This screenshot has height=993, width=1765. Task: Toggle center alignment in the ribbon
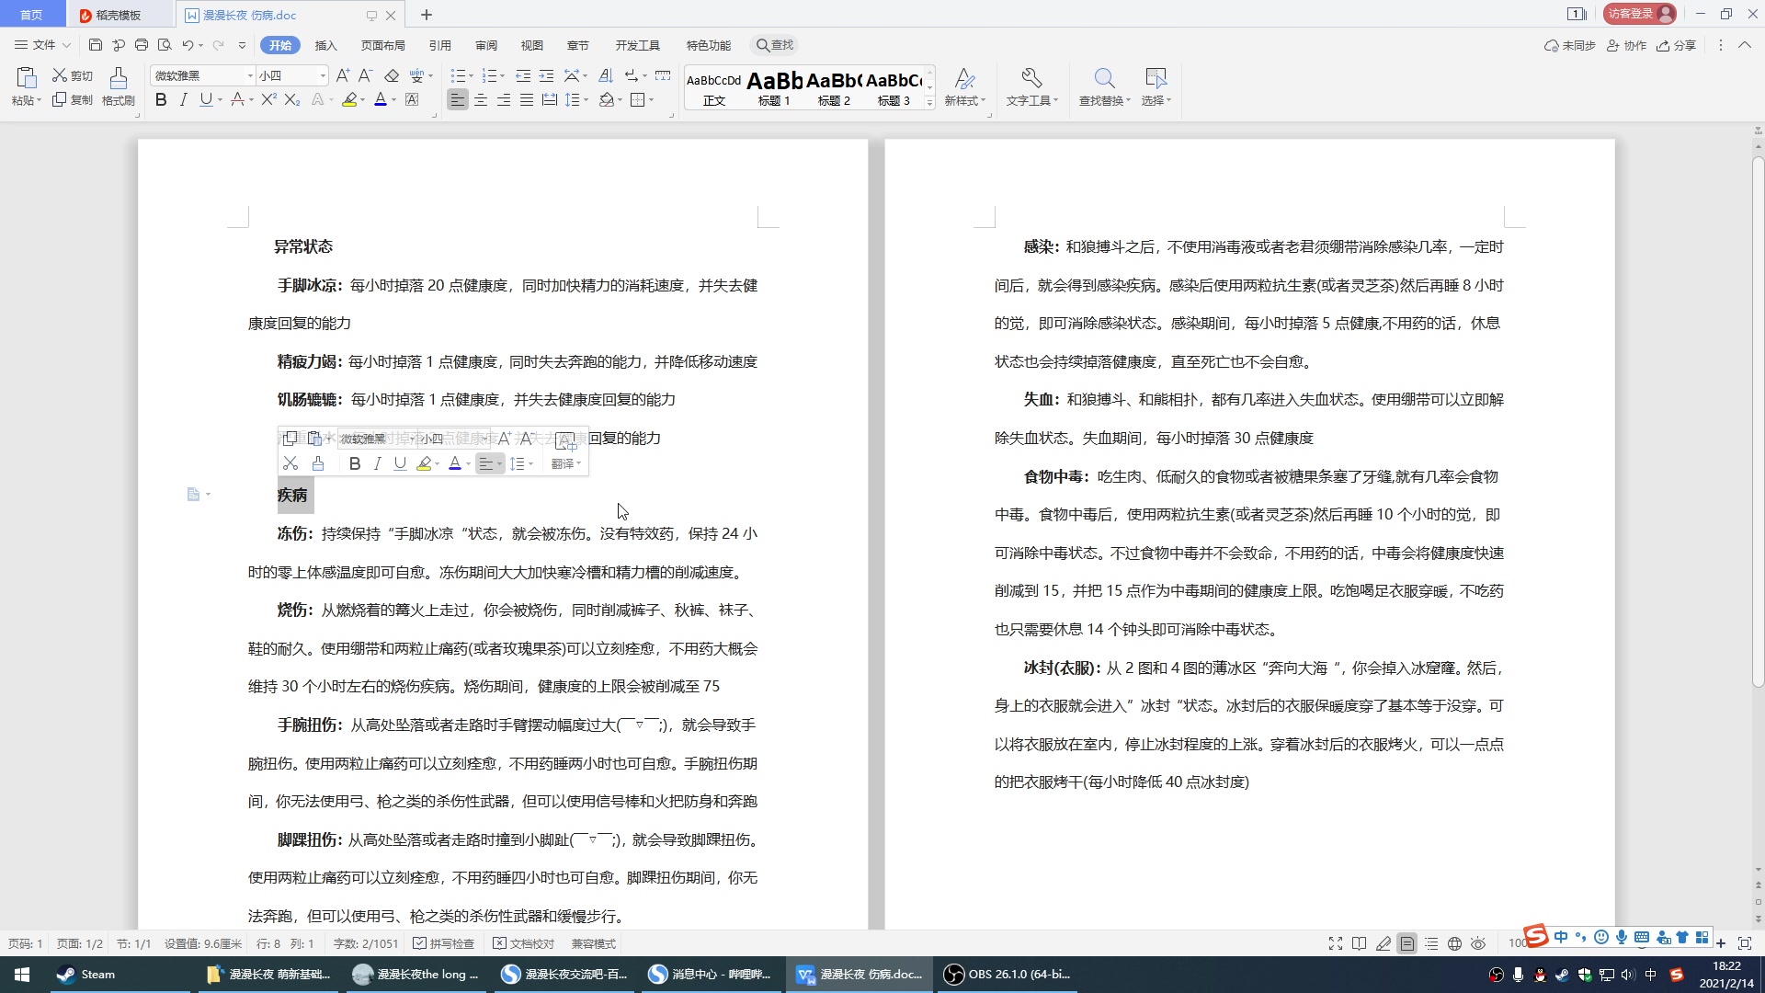480,100
